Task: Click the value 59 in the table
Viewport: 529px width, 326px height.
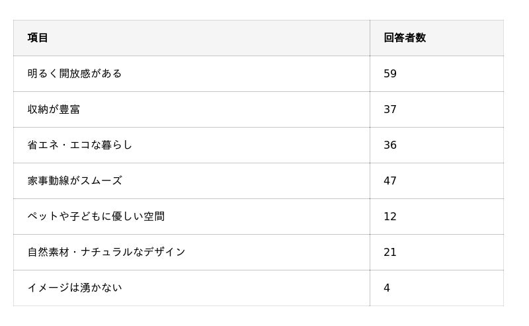Action: [x=390, y=73]
